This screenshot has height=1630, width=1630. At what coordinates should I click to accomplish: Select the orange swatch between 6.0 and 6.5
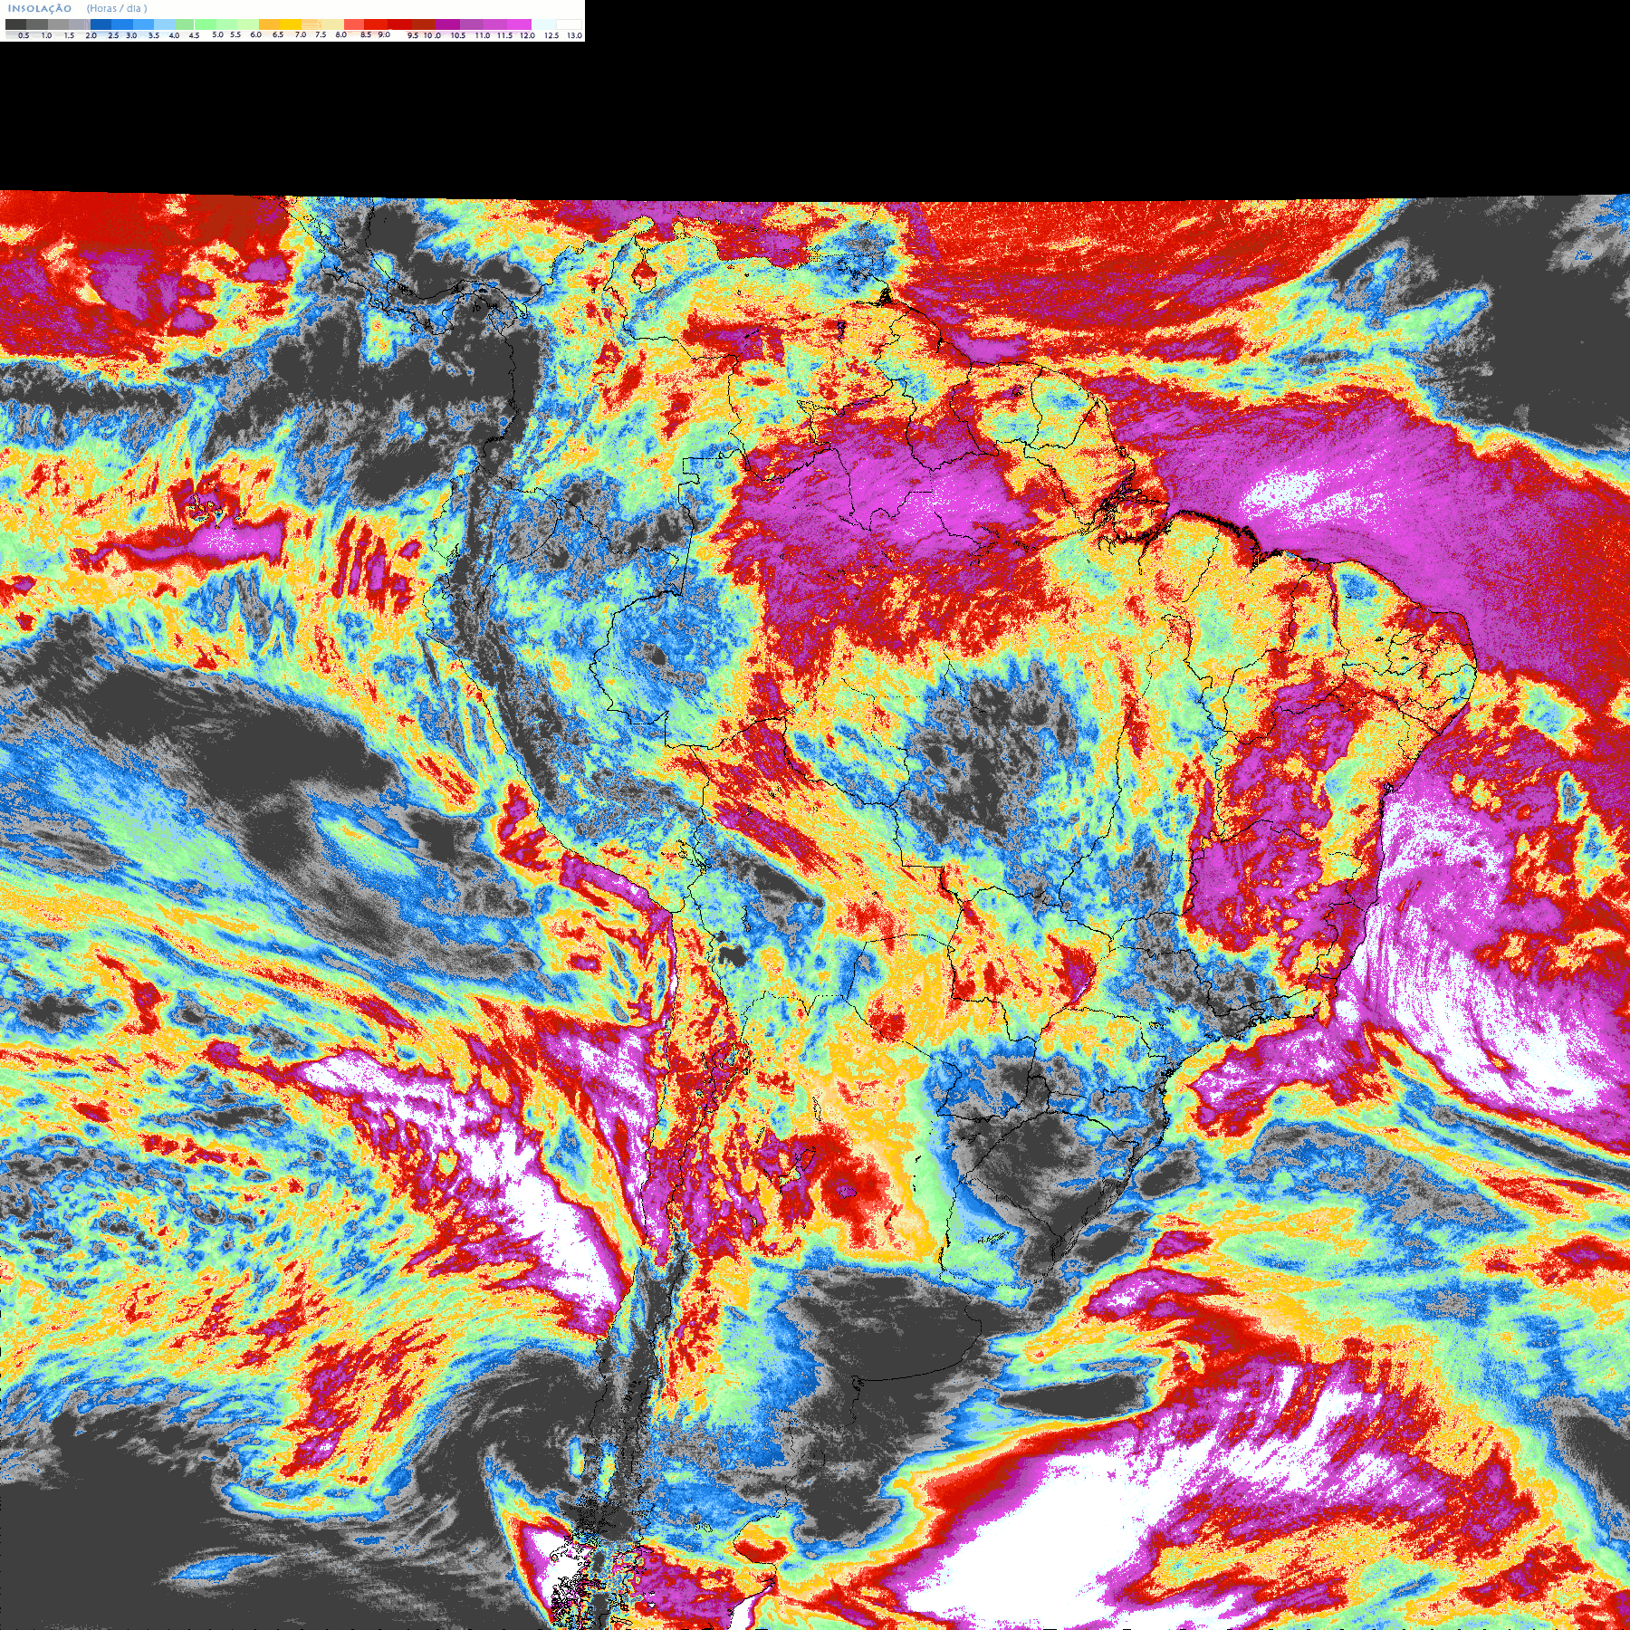pyautogui.click(x=269, y=24)
